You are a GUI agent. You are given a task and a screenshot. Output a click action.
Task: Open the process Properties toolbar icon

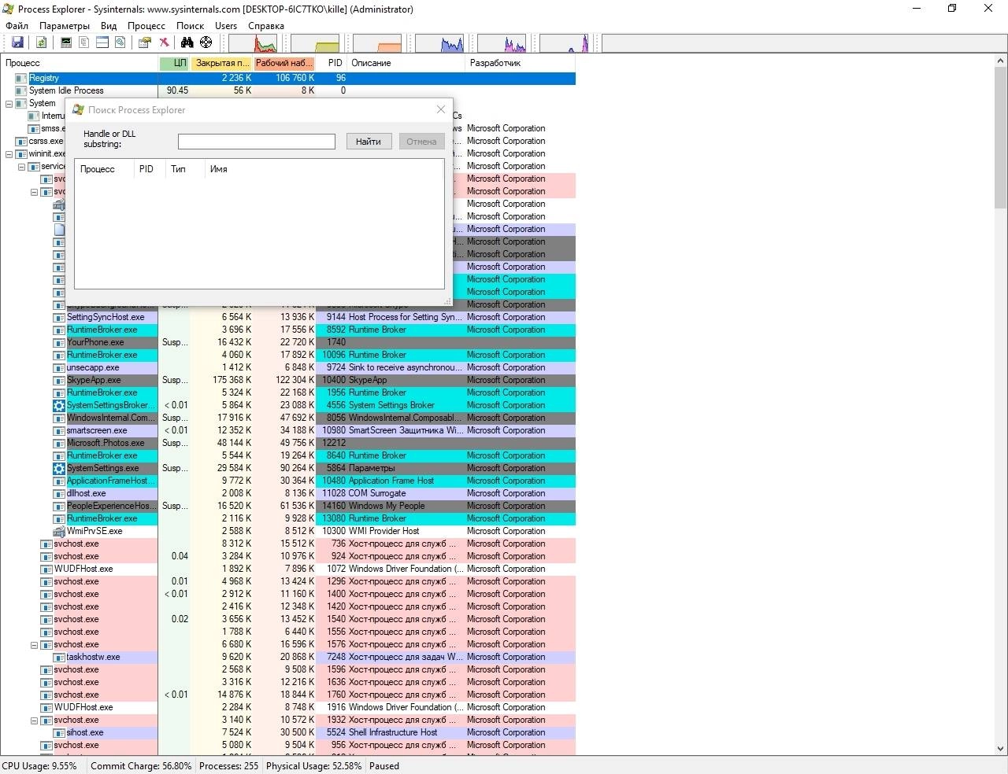[x=145, y=42]
